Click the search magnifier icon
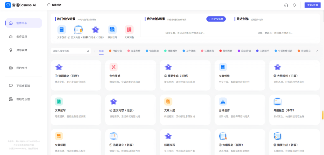The height and width of the screenshot is (155, 324). (x=88, y=51)
